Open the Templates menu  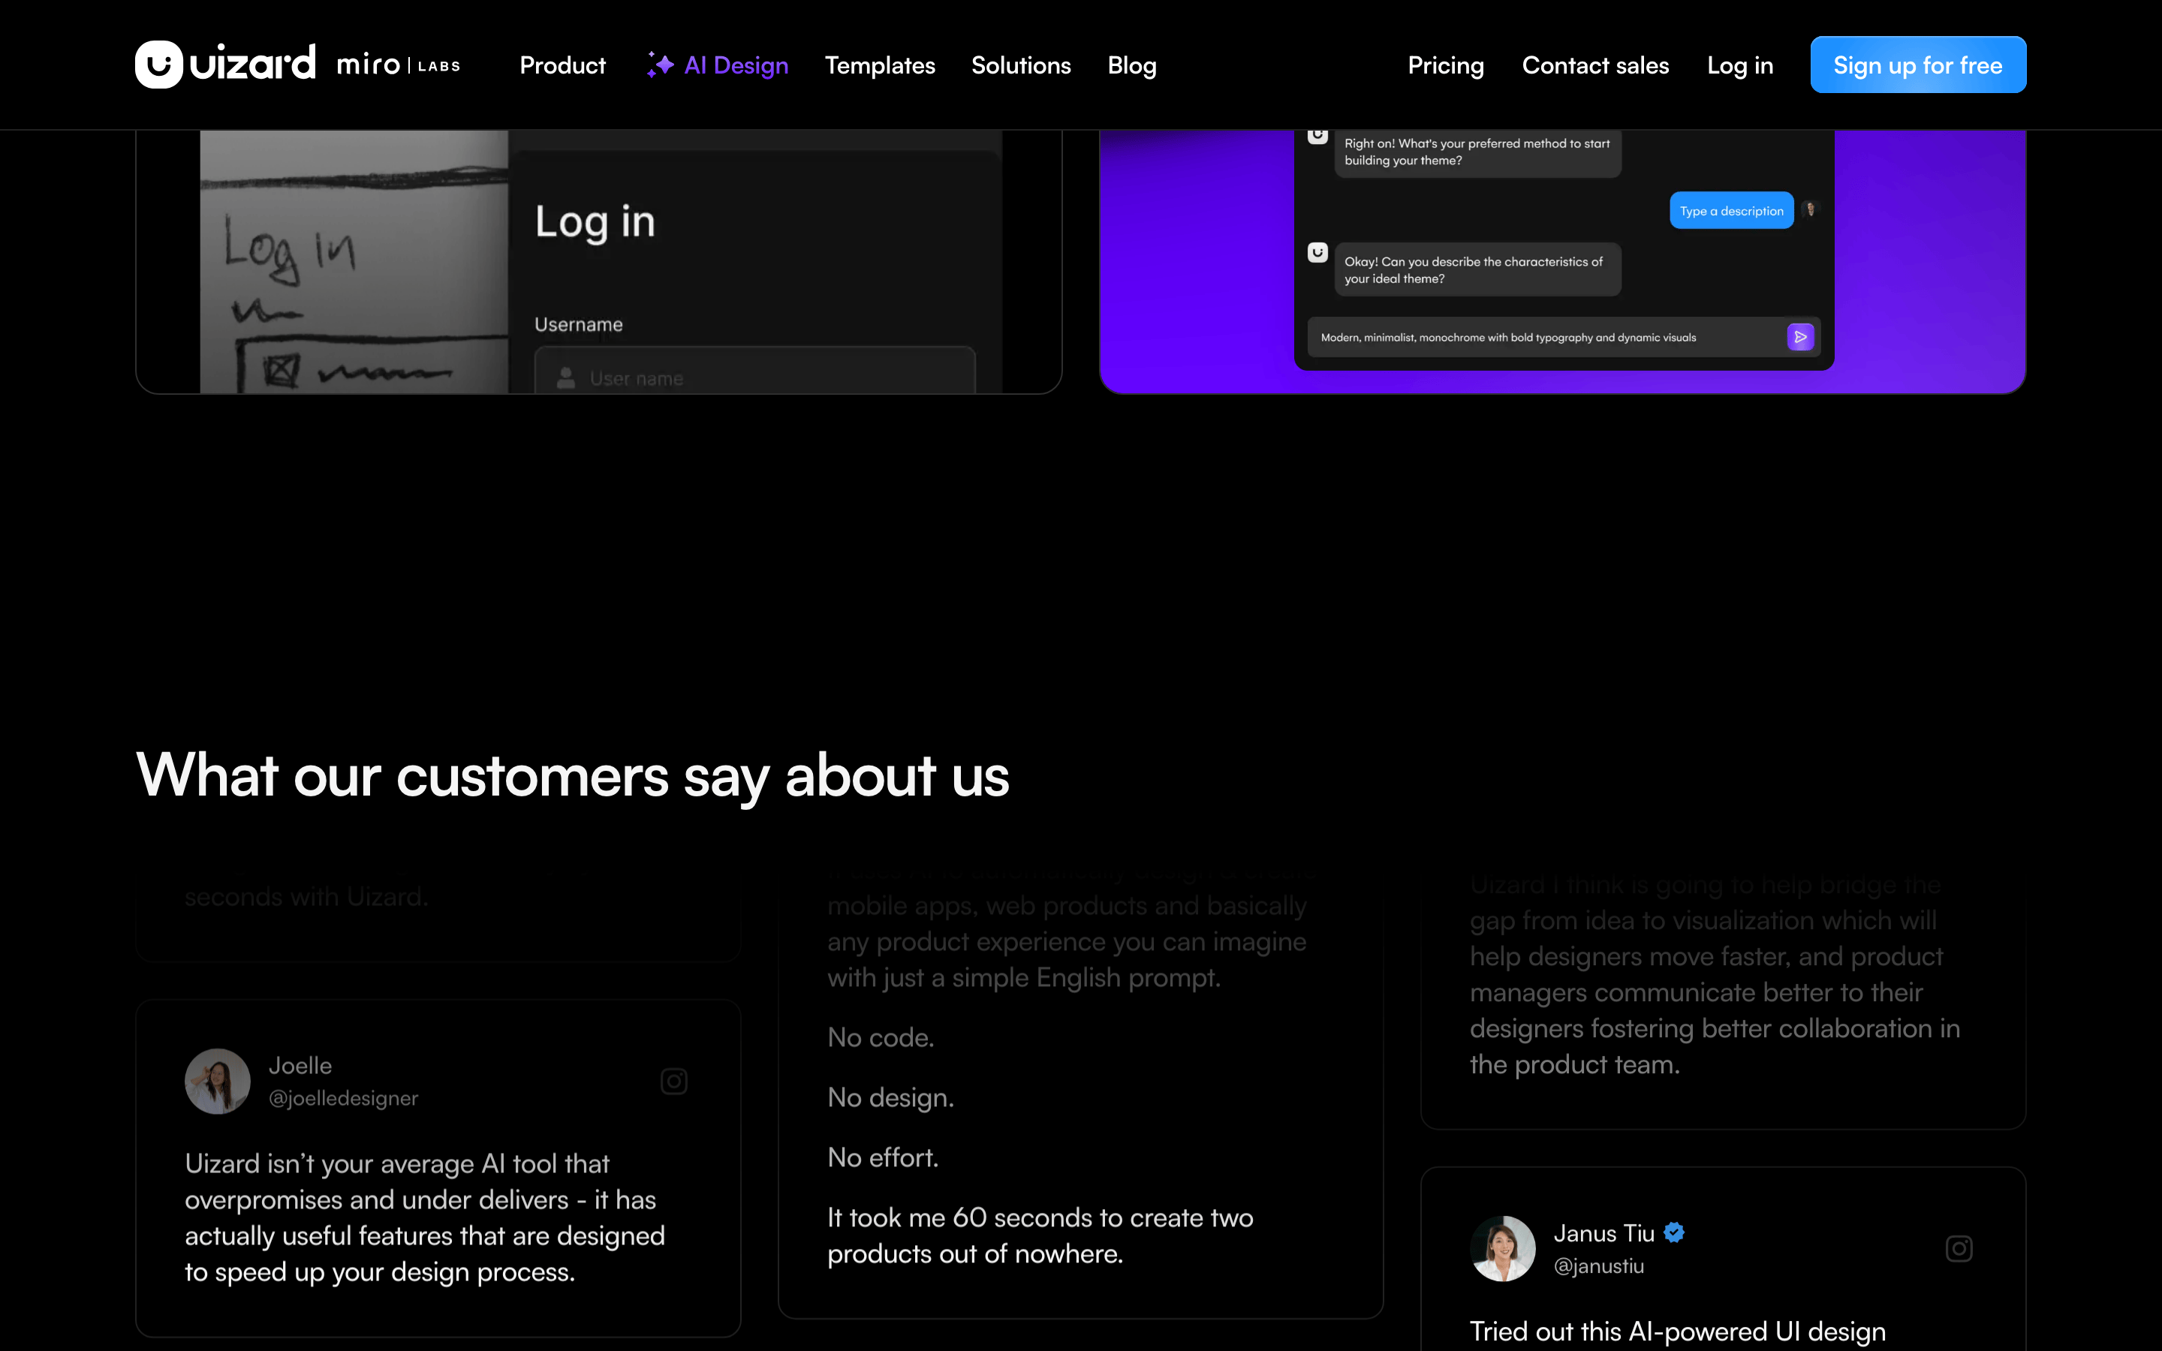coord(880,65)
